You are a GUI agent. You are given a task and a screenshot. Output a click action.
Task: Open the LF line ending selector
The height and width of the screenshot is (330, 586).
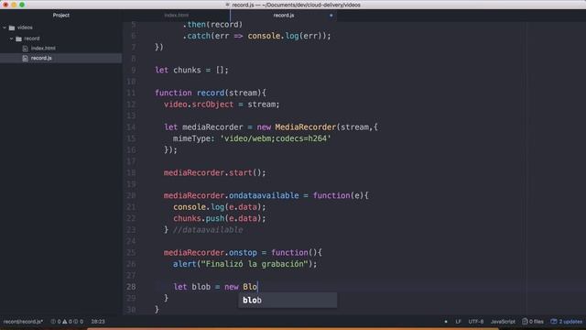[x=458, y=322]
